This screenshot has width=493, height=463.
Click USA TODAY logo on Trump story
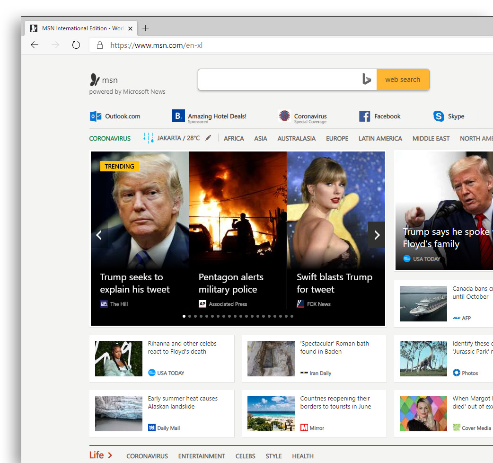click(407, 258)
